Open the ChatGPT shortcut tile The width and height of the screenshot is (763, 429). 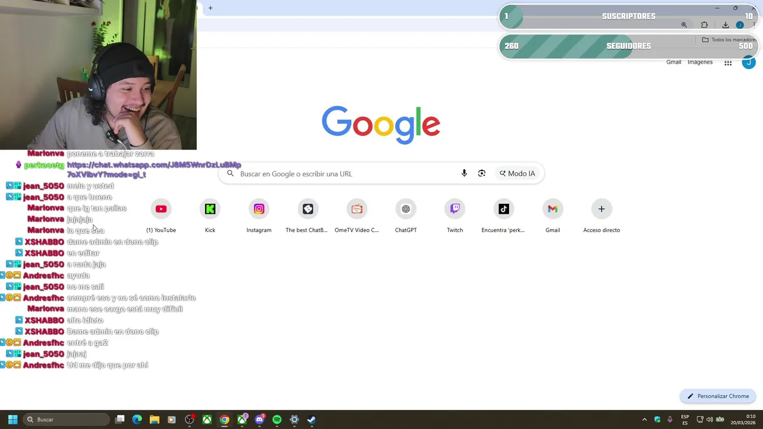point(406,216)
